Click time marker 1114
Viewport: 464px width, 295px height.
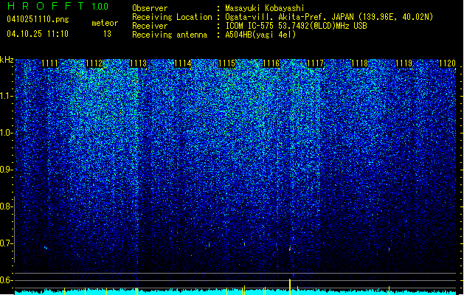[x=183, y=63]
